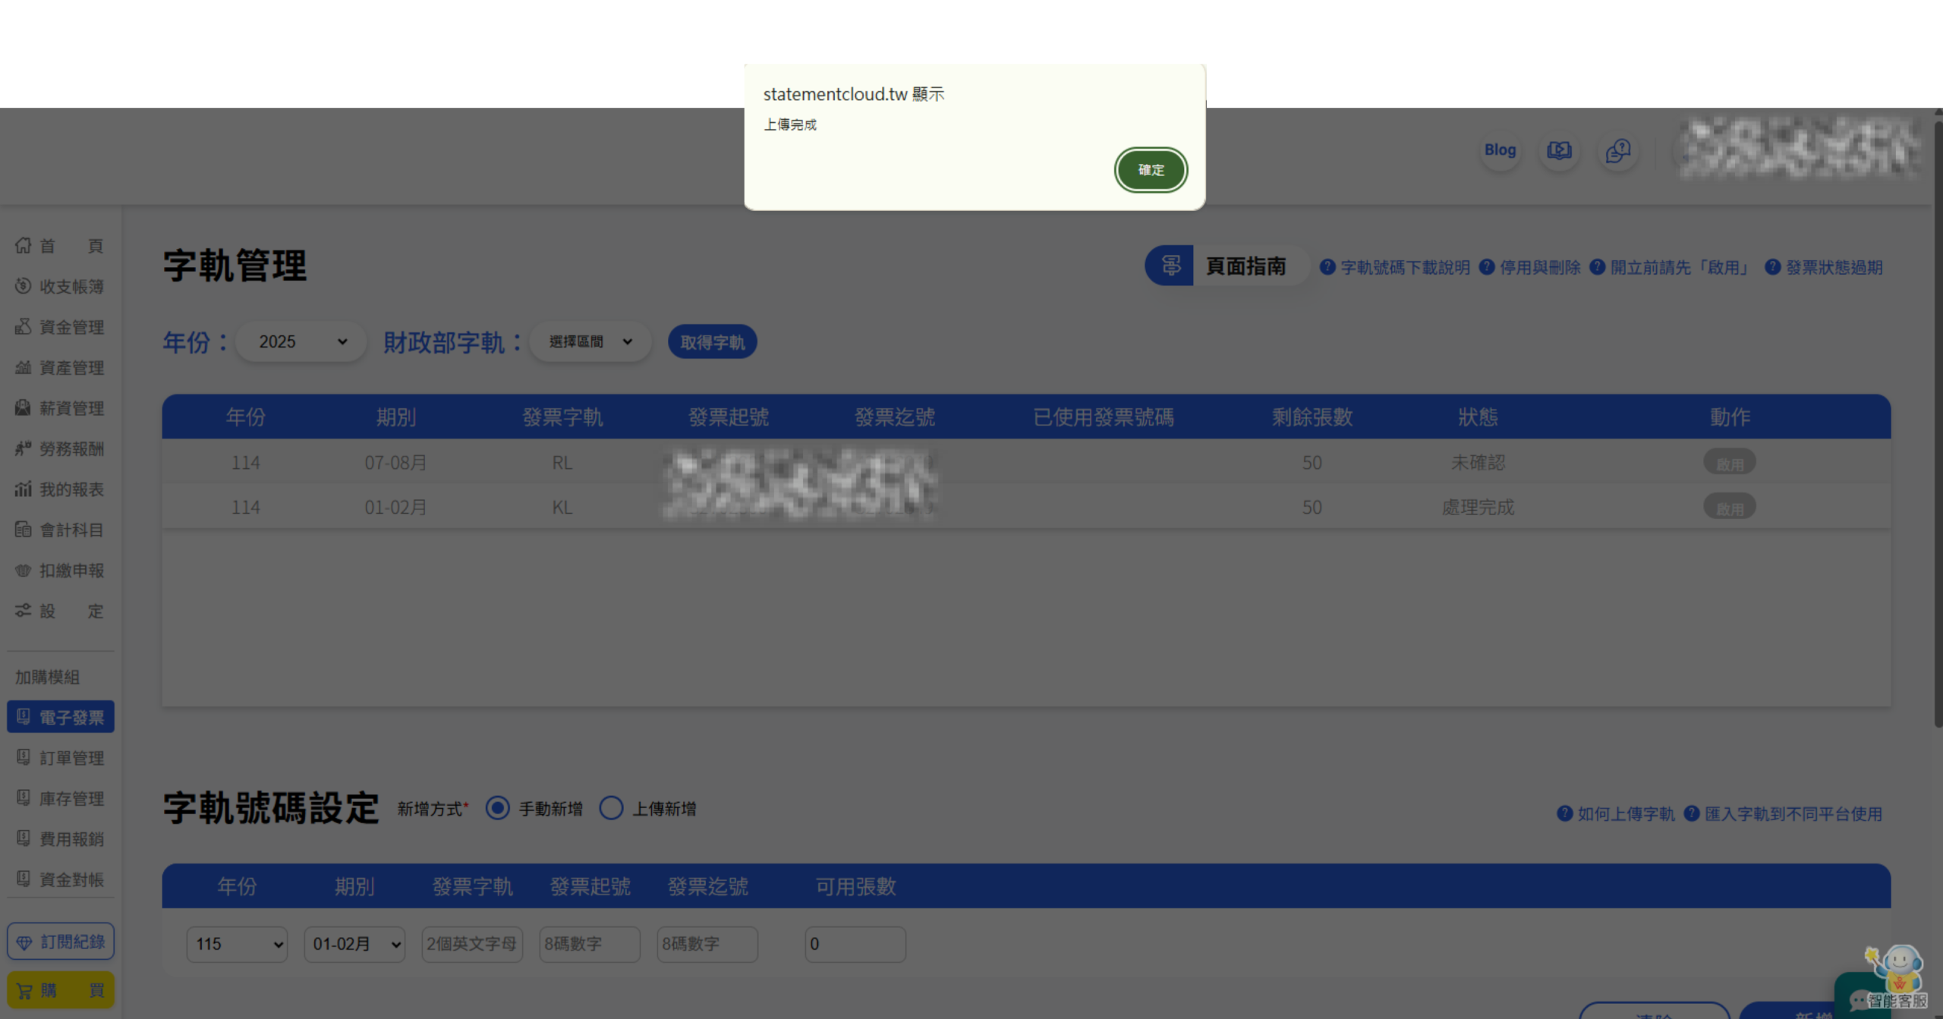Click the 購買 cart button

(60, 990)
